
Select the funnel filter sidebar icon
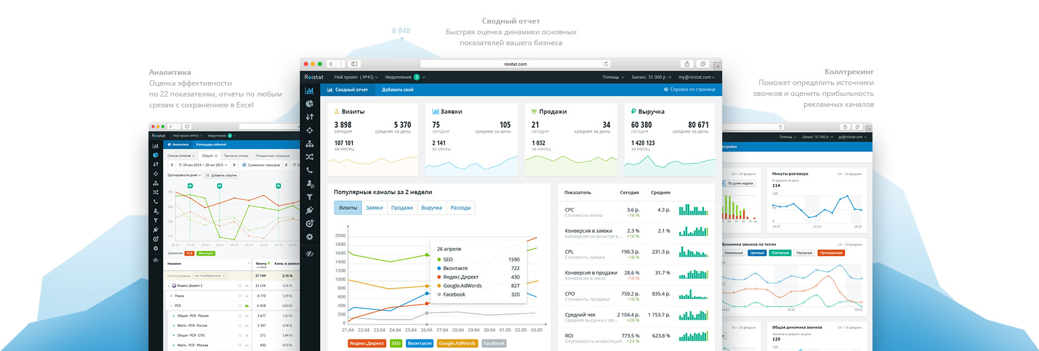coord(310,197)
